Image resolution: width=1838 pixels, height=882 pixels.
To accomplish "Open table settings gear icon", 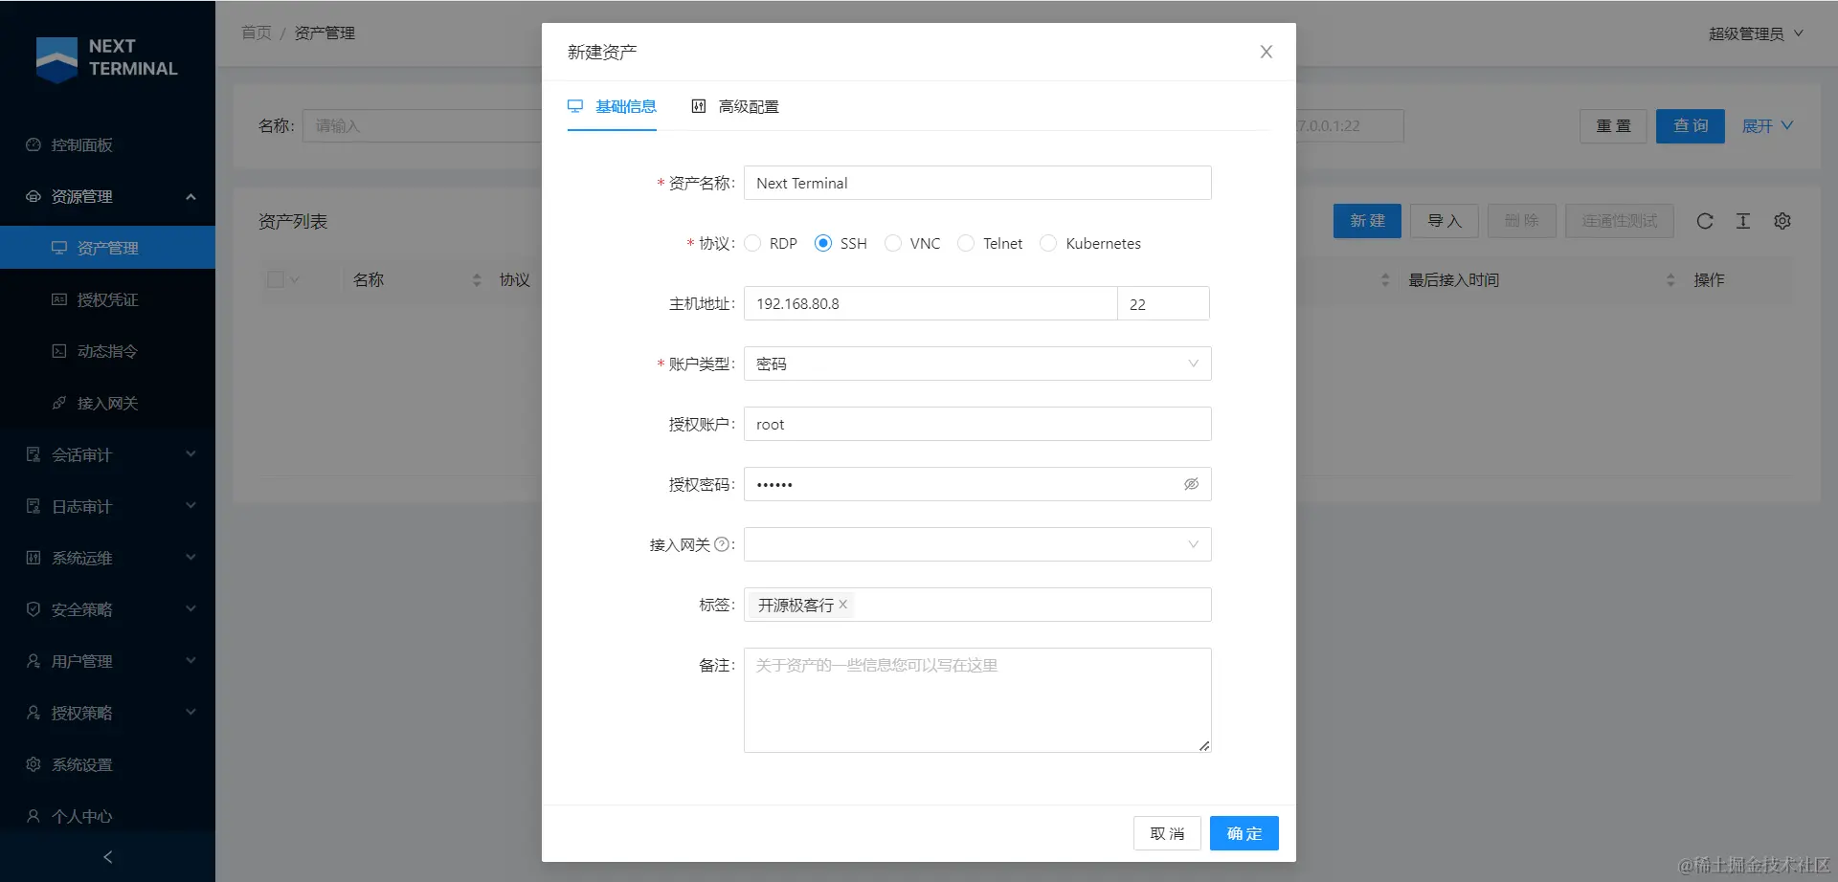I will coord(1782,221).
